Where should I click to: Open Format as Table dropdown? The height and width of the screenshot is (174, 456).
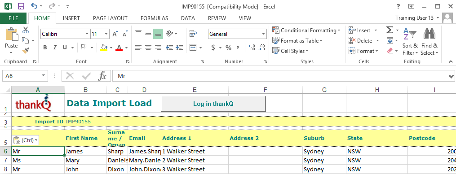pyautogui.click(x=297, y=41)
